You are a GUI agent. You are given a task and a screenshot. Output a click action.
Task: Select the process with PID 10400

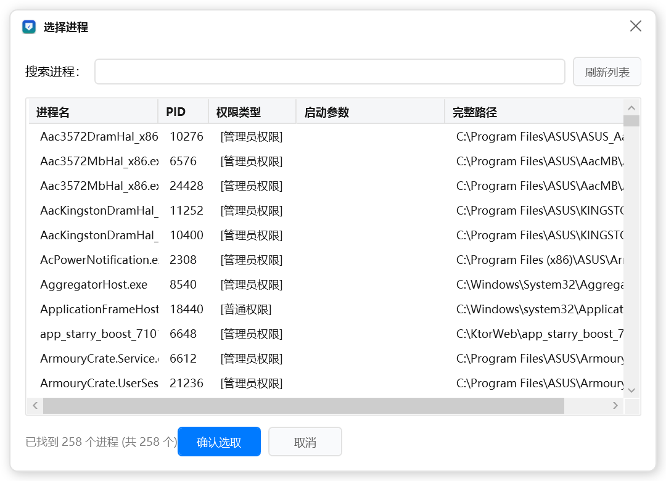coord(326,235)
